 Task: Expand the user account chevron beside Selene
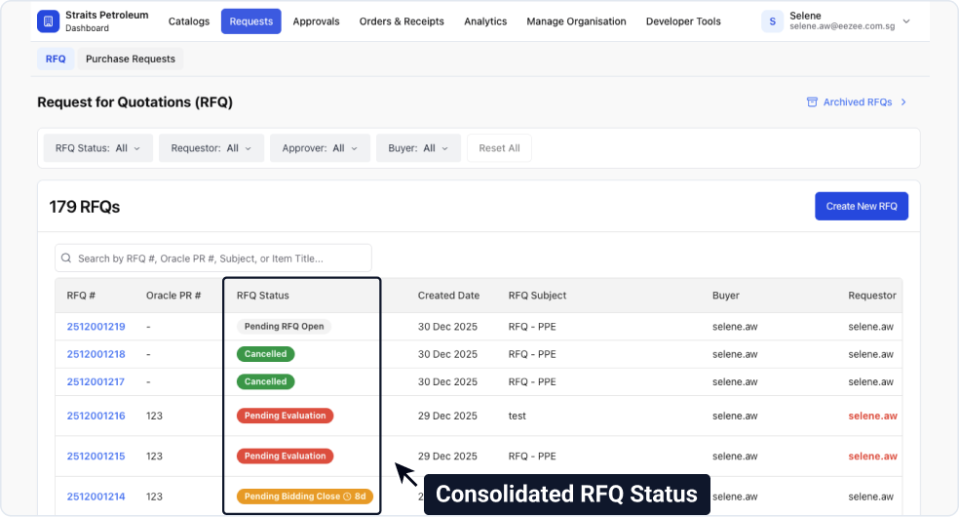click(906, 21)
